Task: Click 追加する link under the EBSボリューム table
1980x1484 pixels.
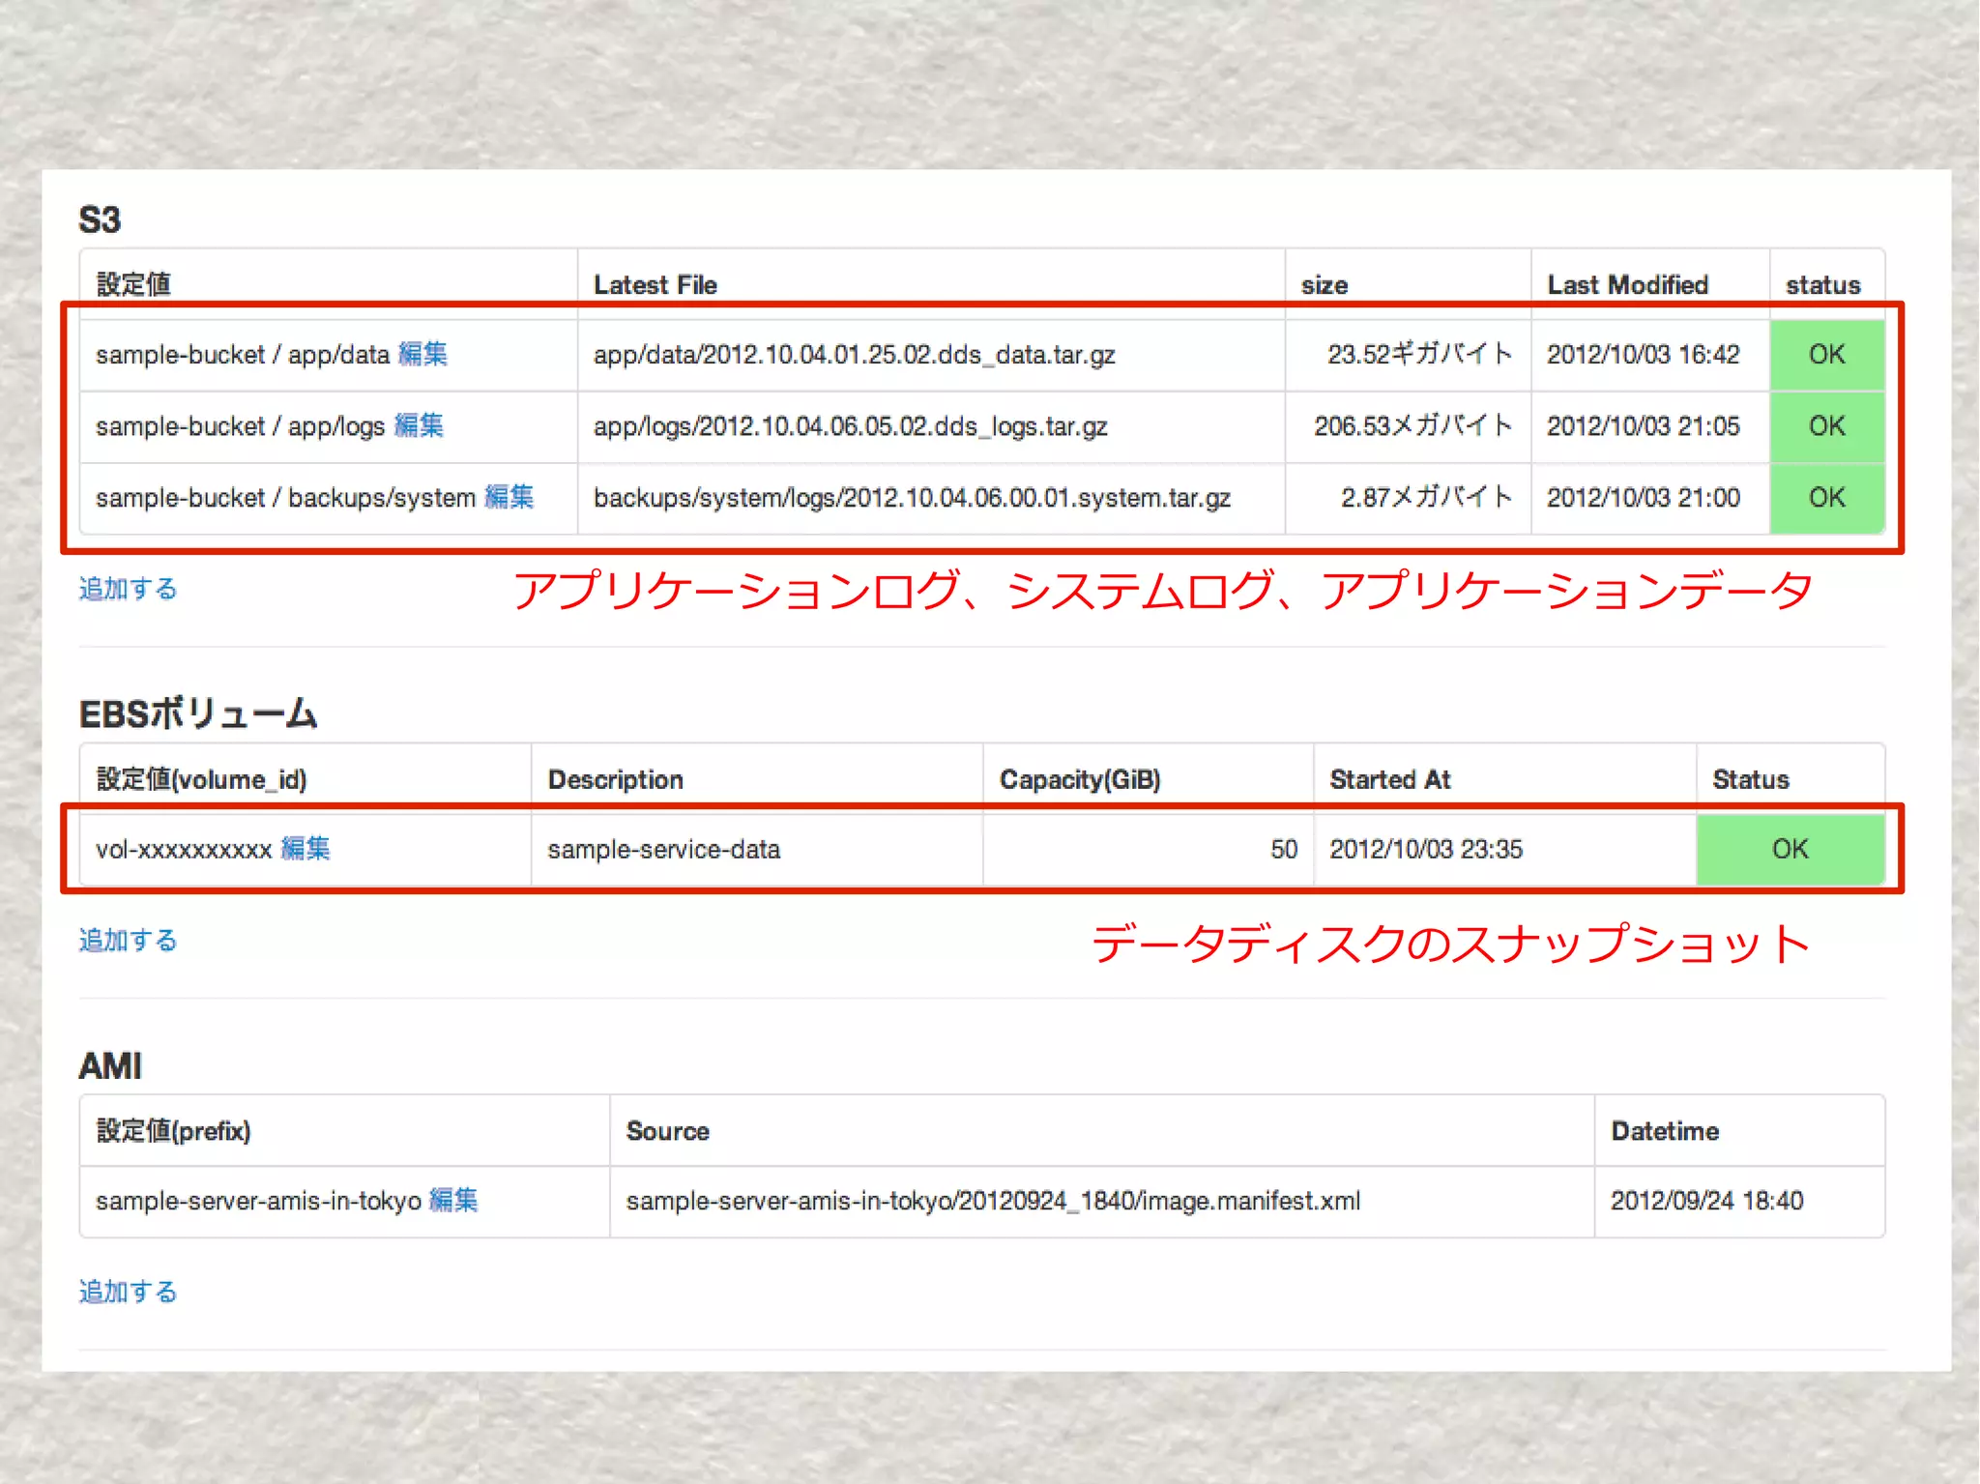Action: (x=128, y=940)
